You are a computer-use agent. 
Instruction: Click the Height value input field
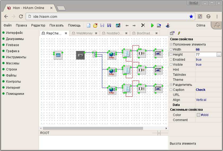pyautogui.click(x=206, y=55)
